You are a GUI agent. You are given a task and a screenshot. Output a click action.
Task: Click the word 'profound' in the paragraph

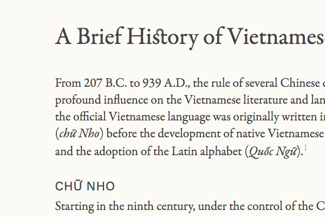point(75,101)
